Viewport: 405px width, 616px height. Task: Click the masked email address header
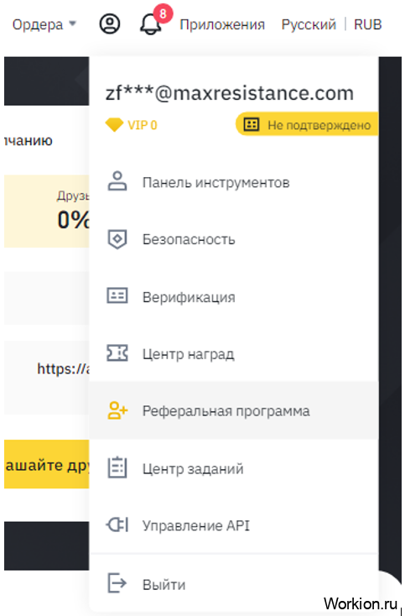pyautogui.click(x=230, y=93)
